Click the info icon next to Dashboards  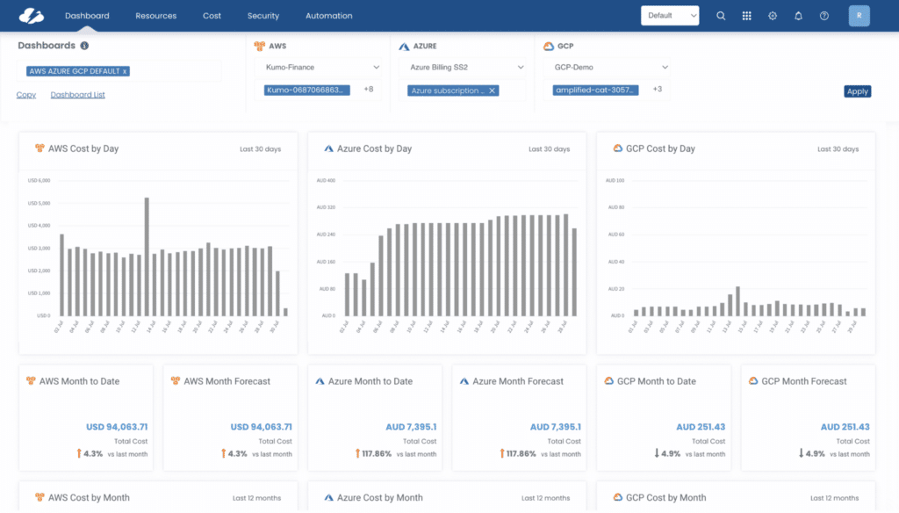pos(85,45)
